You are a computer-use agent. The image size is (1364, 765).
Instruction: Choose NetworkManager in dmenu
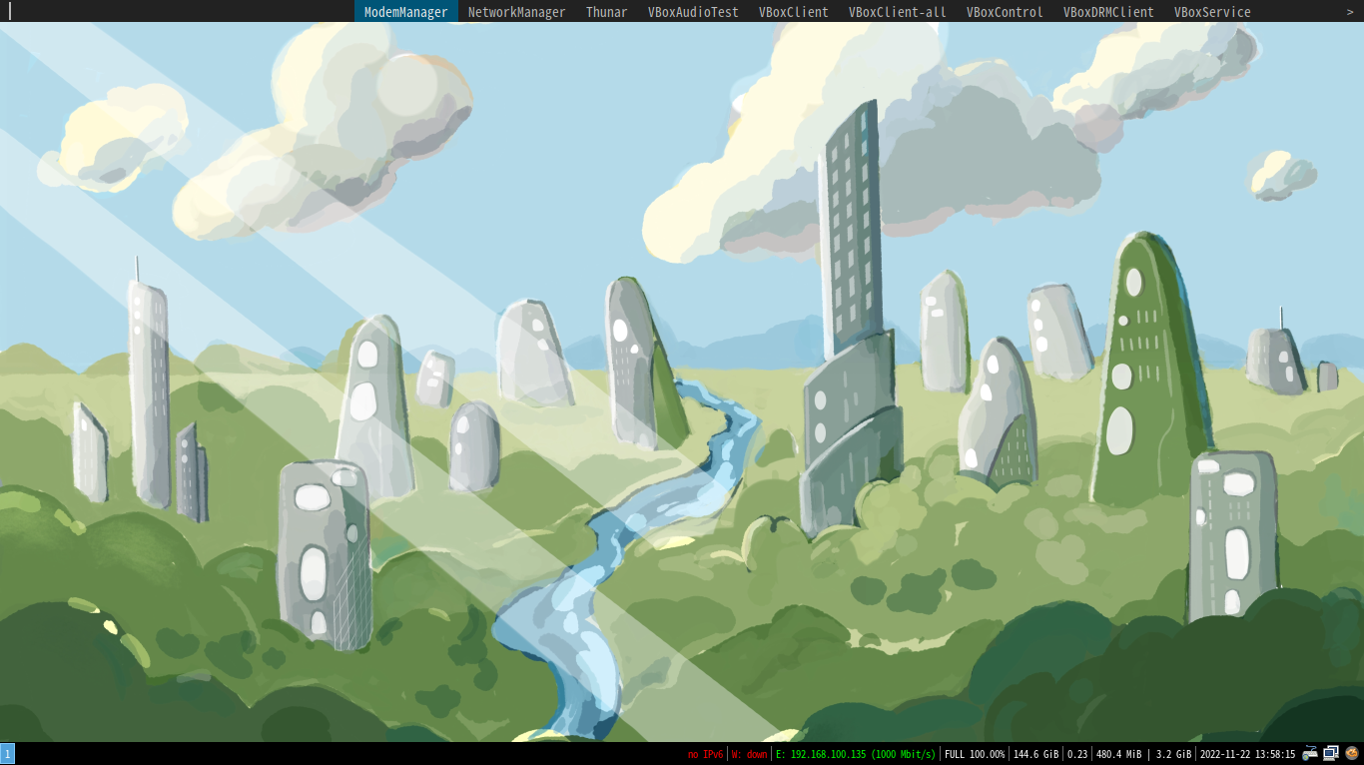point(516,12)
